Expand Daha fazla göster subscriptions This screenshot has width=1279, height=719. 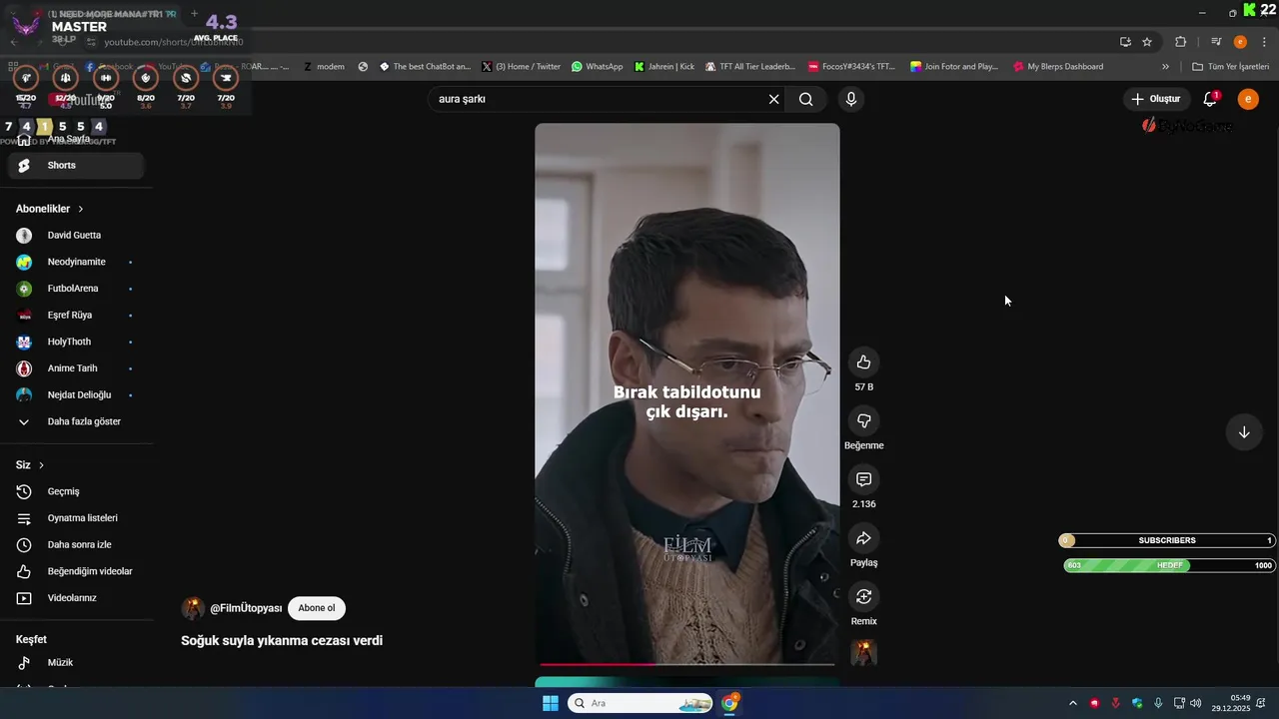point(76,421)
